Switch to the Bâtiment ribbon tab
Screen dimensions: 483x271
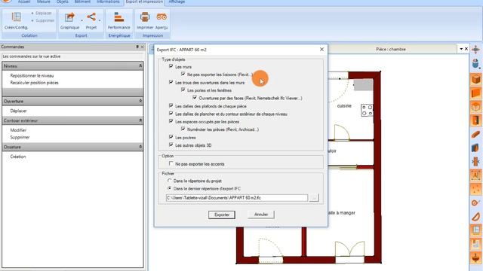(82, 2)
